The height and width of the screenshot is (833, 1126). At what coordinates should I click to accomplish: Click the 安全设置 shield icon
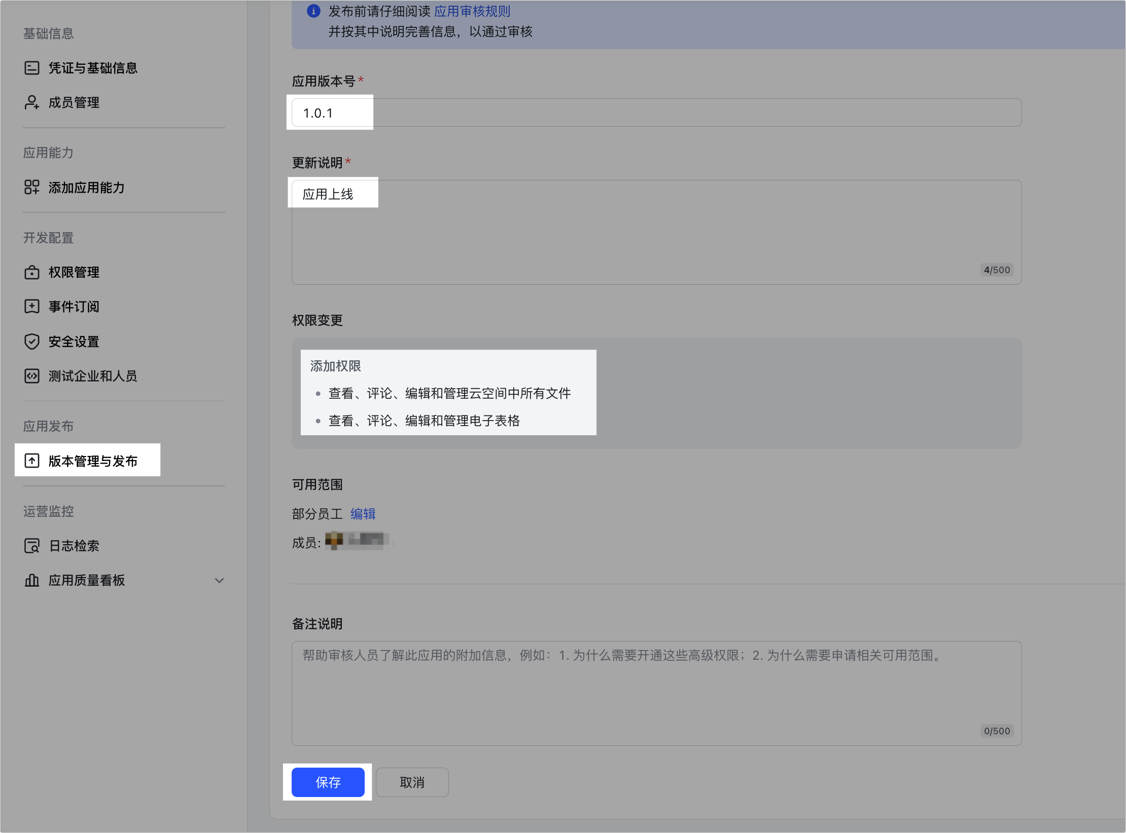(x=31, y=341)
